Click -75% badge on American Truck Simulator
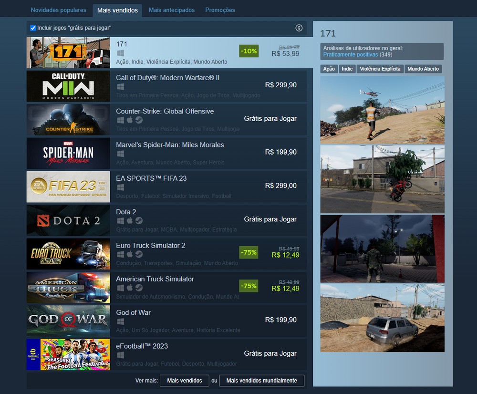Image resolution: width=477 pixels, height=394 pixels. (x=249, y=286)
